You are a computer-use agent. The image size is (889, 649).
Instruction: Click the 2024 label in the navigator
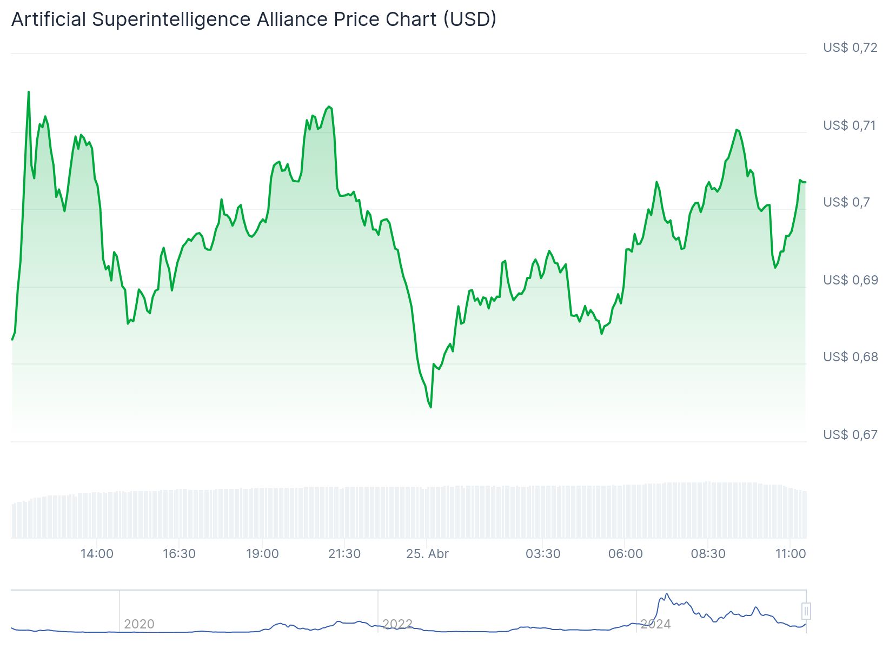tap(655, 624)
